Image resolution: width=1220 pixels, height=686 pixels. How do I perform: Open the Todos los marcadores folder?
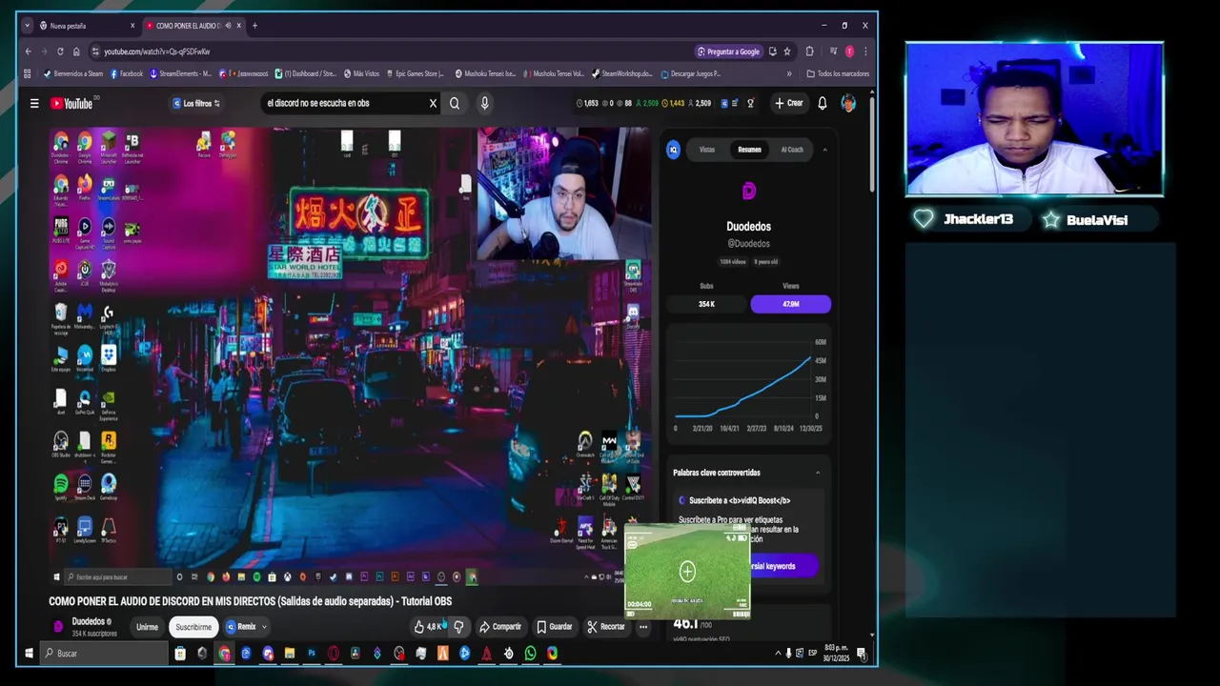point(838,73)
